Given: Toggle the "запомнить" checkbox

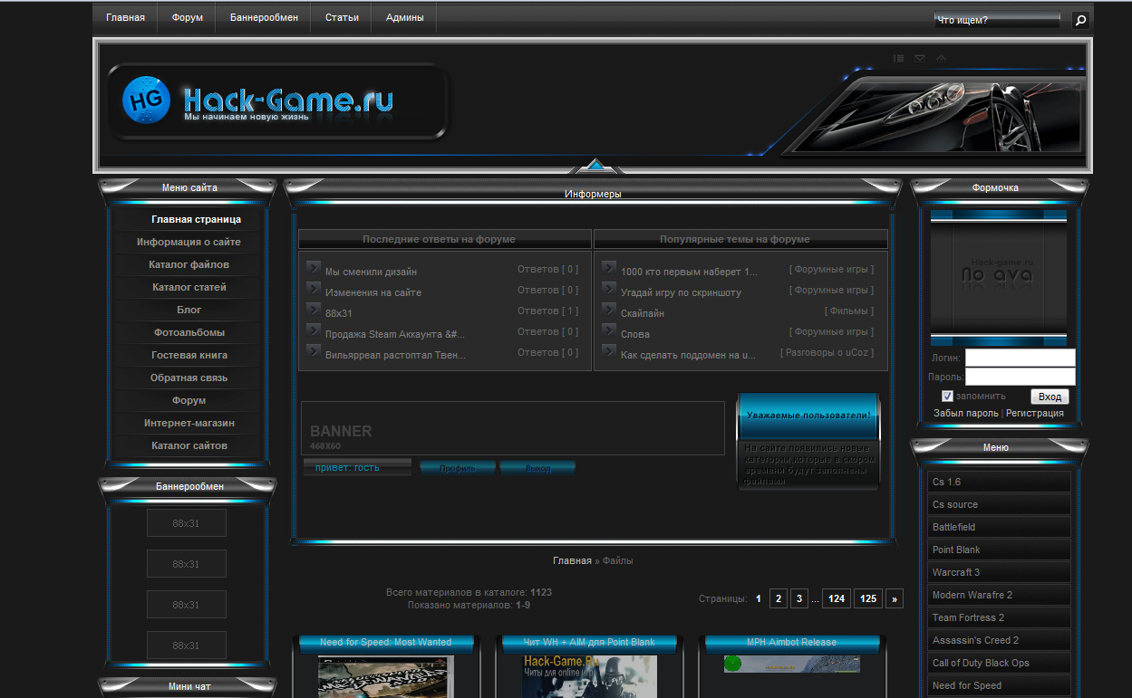Looking at the screenshot, I should [x=947, y=396].
